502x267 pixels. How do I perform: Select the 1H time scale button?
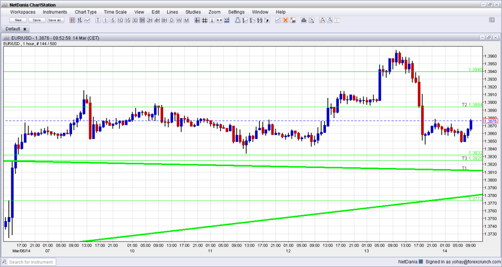click(142, 20)
